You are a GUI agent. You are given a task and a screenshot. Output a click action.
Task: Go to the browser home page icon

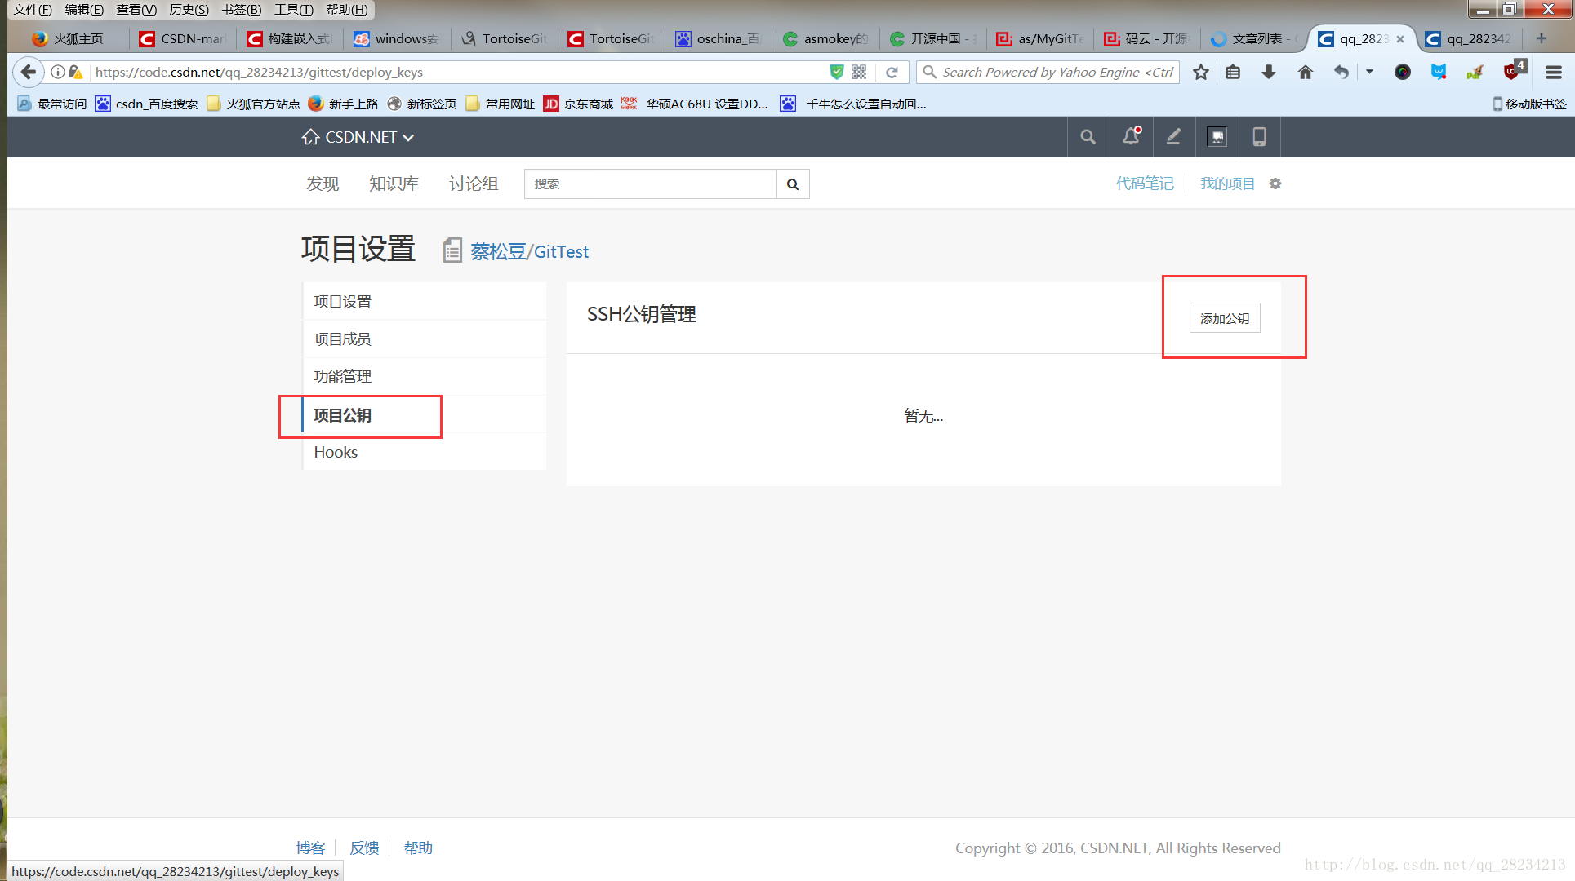pos(1305,72)
